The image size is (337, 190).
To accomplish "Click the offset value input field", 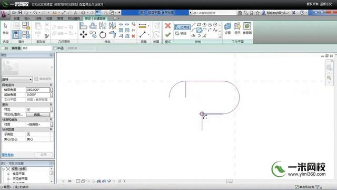I will point(36,48).
